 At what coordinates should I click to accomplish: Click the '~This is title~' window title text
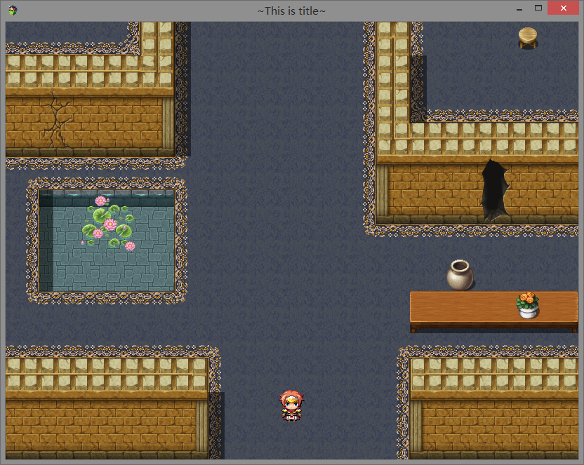pos(291,11)
